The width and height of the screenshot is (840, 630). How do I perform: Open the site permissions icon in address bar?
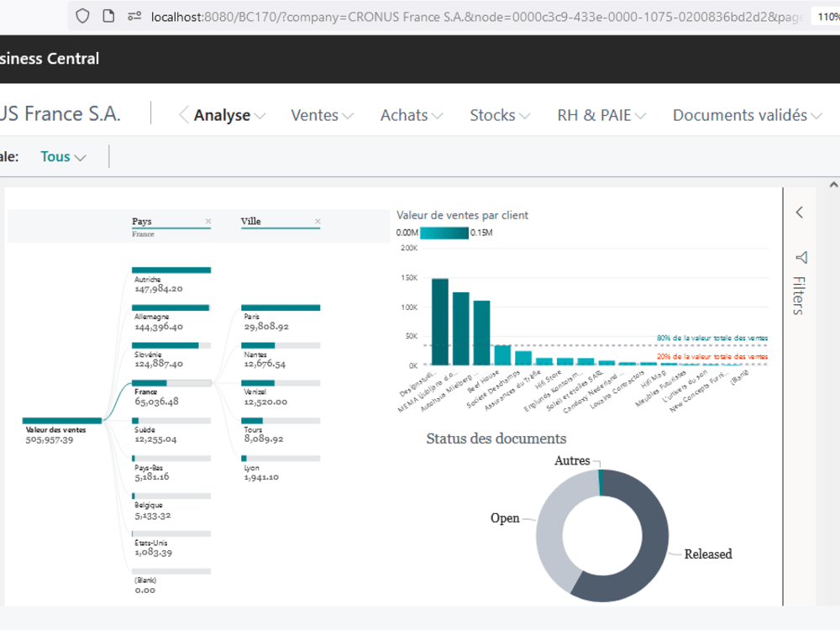[x=134, y=16]
